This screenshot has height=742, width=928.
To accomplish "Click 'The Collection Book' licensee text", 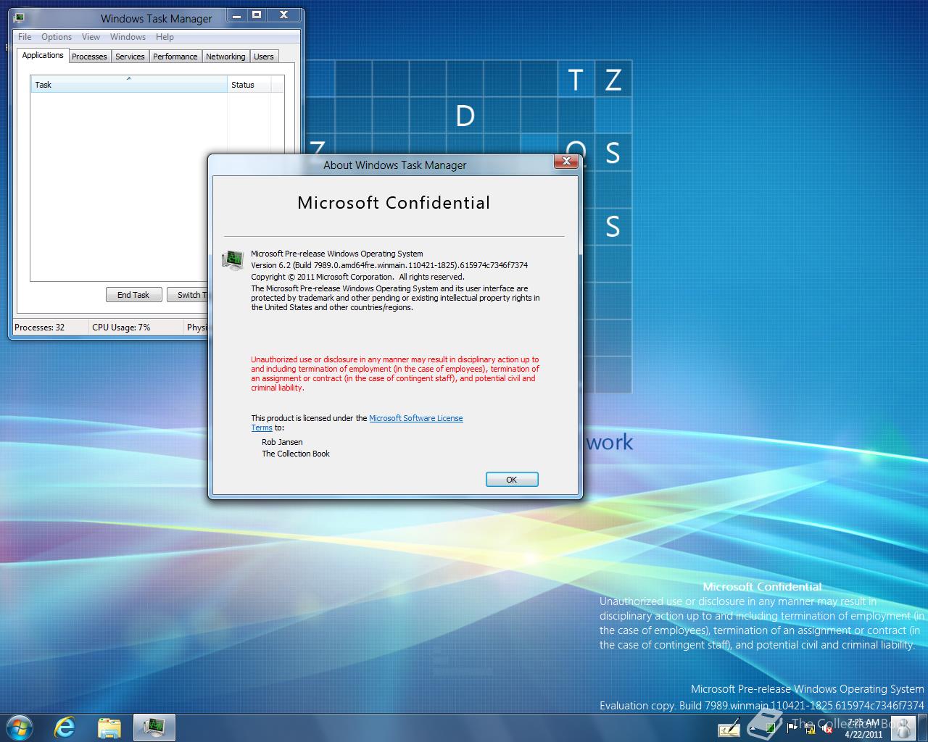I will (x=296, y=454).
